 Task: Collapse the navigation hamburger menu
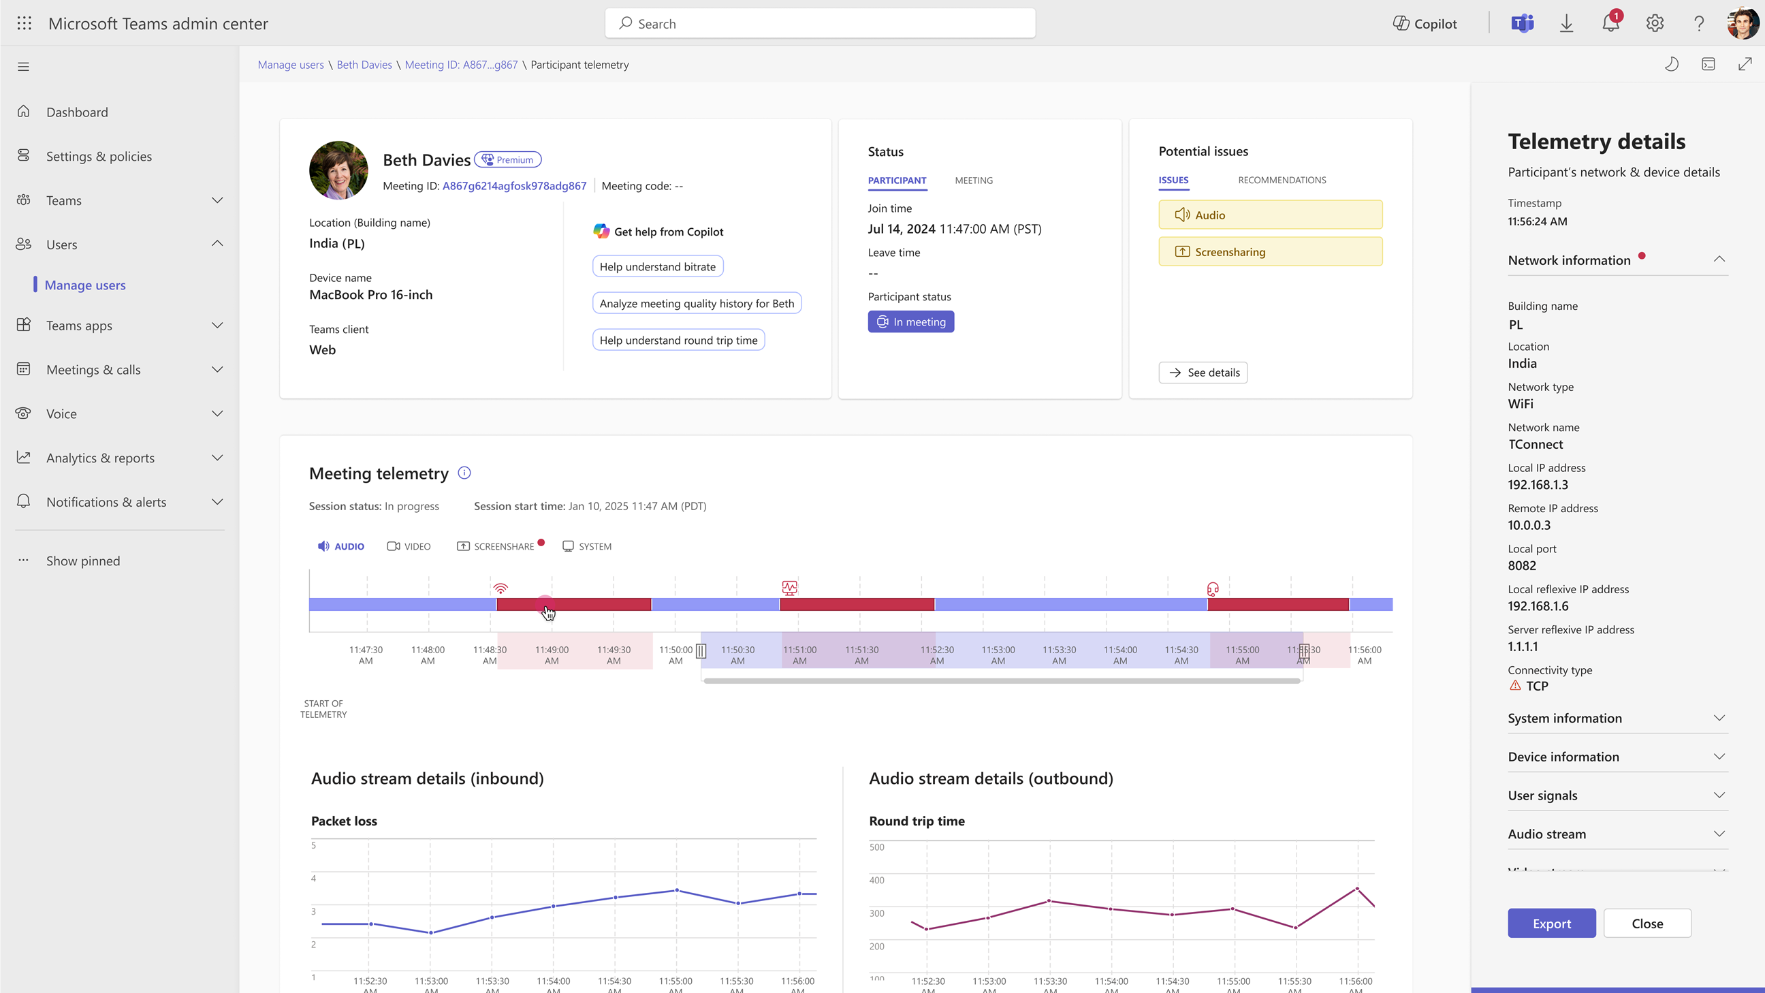(x=23, y=67)
